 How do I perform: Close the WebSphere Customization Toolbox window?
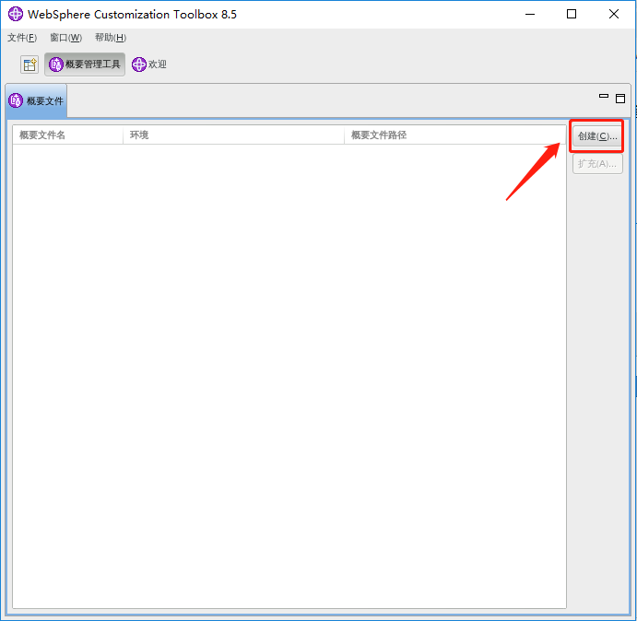pos(613,14)
